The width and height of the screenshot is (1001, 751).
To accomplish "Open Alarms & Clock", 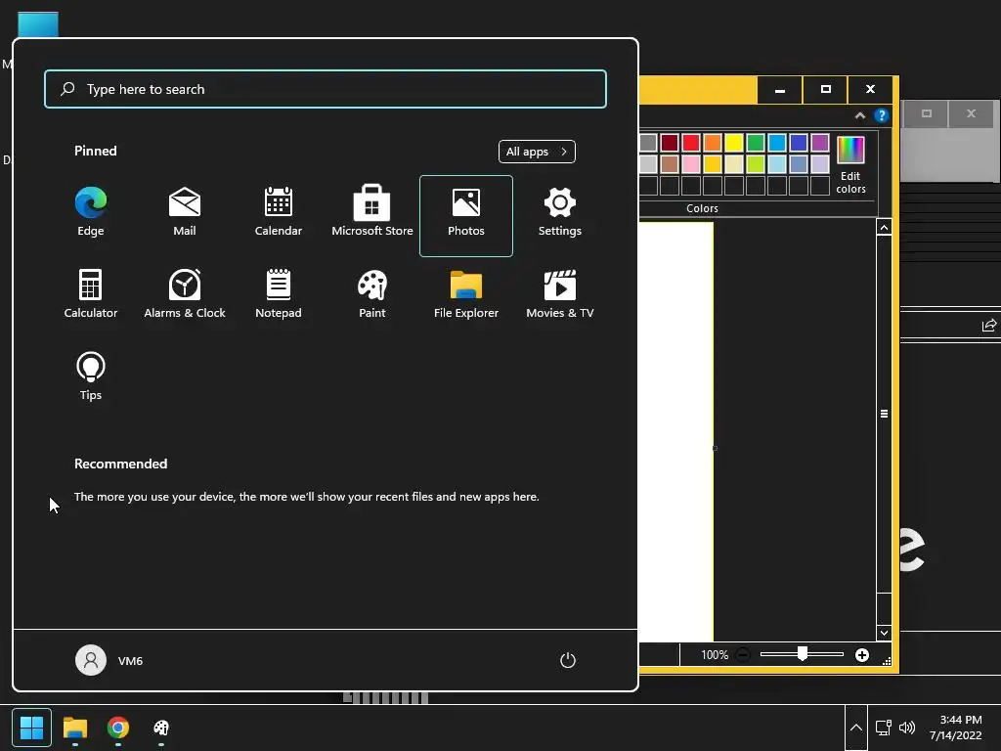I will click(x=185, y=294).
